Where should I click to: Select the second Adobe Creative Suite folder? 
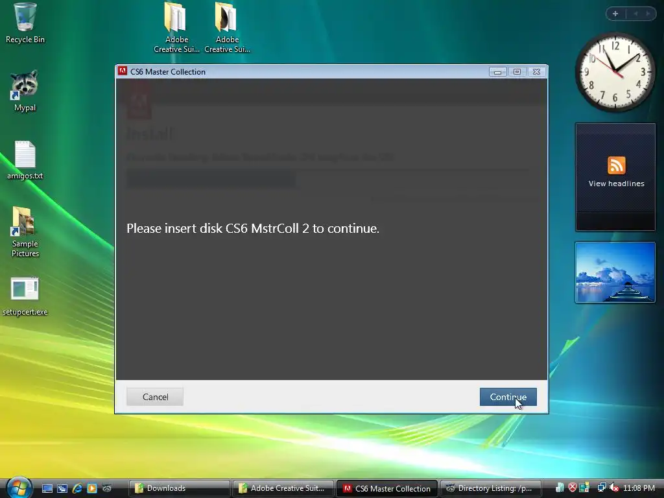227,28
